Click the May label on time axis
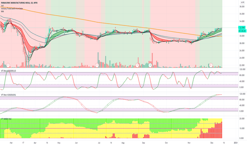The height and width of the screenshot is (145, 247). [x=59, y=143]
